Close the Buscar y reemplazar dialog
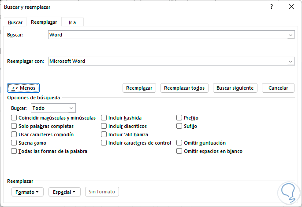The width and height of the screenshot is (302, 207). (x=291, y=7)
